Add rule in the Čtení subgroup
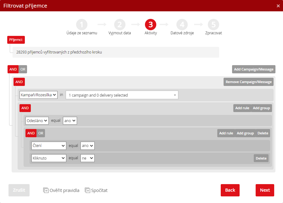The image size is (283, 203). [226, 133]
